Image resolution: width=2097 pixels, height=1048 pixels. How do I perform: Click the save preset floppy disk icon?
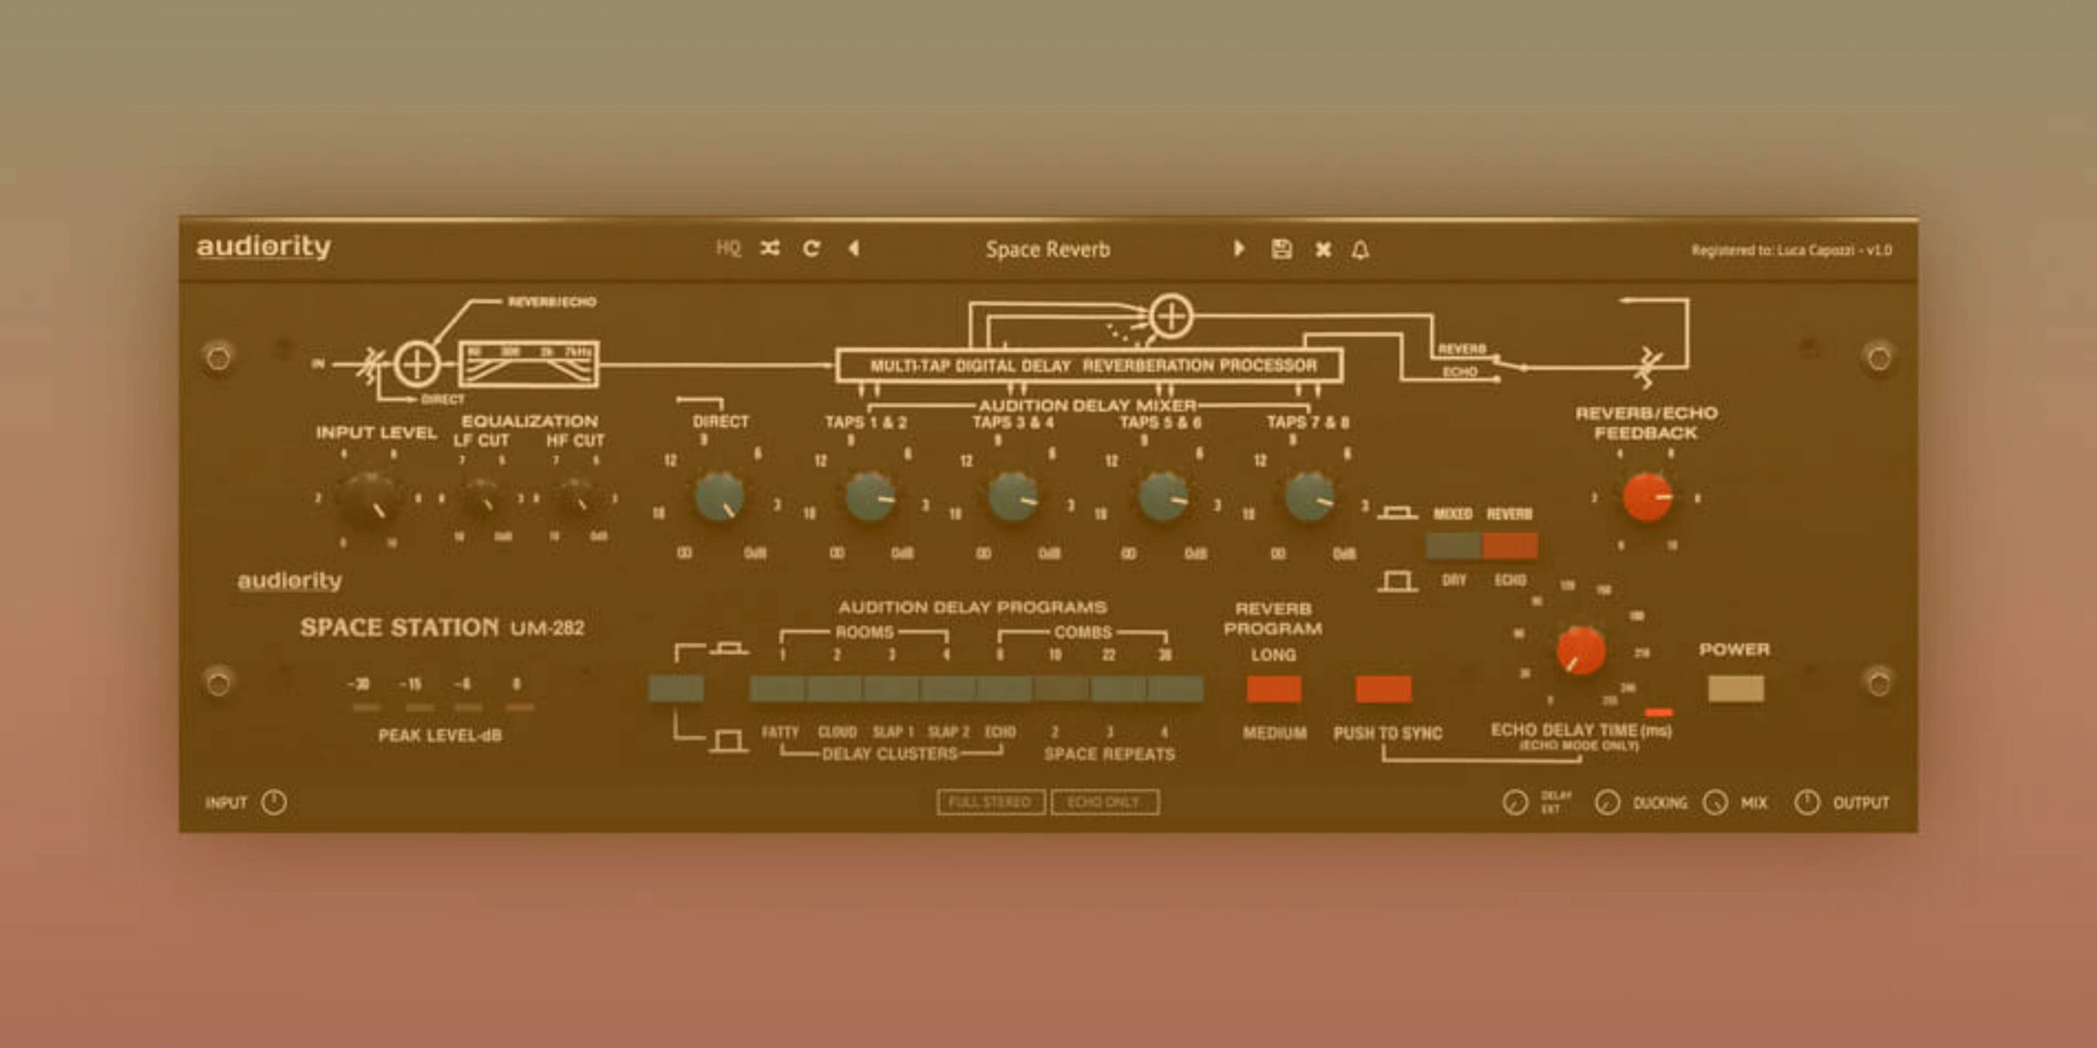tap(1281, 249)
